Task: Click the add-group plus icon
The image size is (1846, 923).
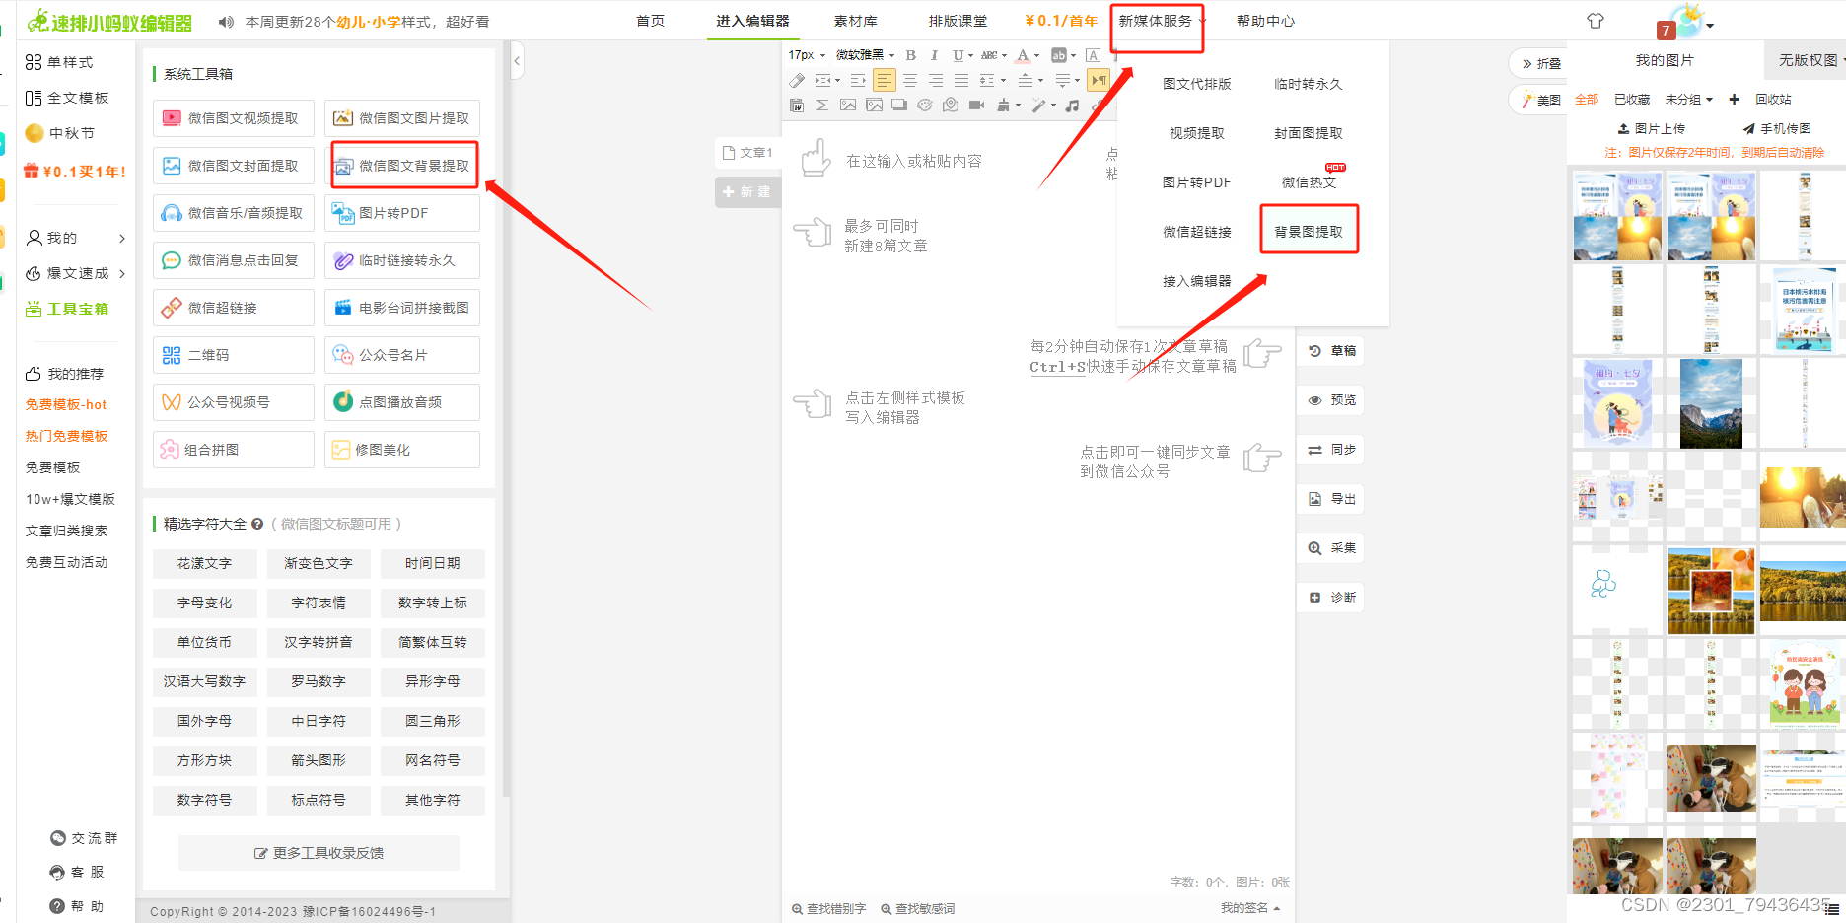Action: click(x=1734, y=99)
